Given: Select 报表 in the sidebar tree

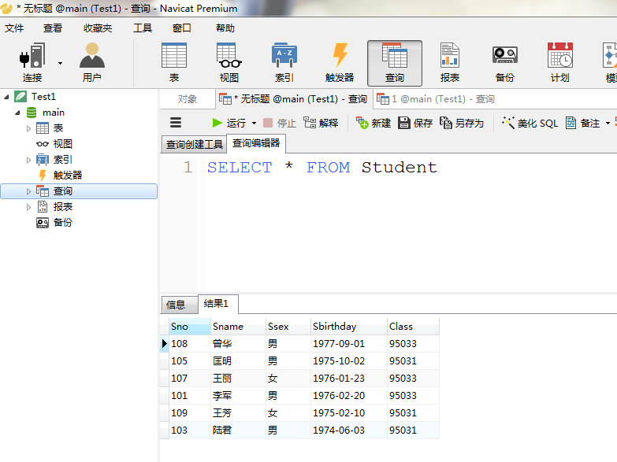Looking at the screenshot, I should point(62,207).
